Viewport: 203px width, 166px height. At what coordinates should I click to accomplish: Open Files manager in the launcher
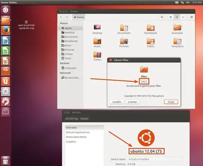pos(5,20)
